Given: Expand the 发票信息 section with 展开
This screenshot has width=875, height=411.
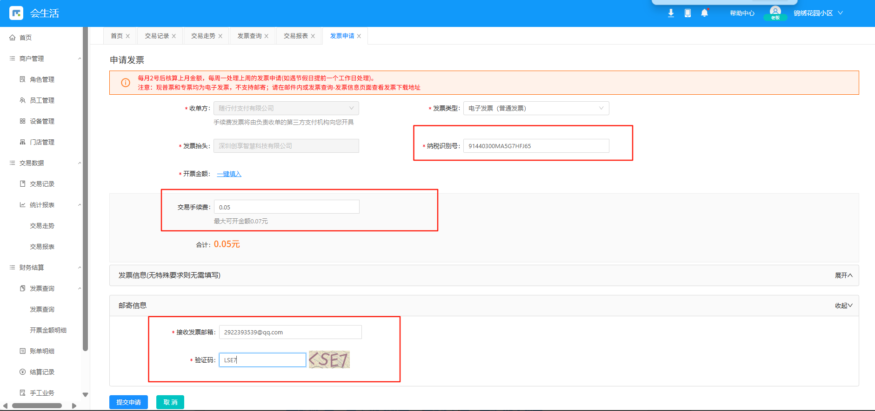Looking at the screenshot, I should click(x=843, y=275).
